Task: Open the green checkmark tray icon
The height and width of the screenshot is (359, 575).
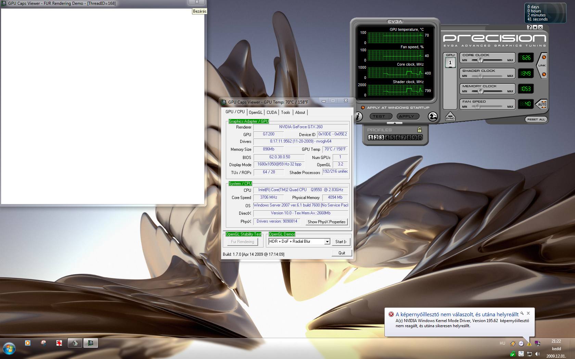Action: 512,354
